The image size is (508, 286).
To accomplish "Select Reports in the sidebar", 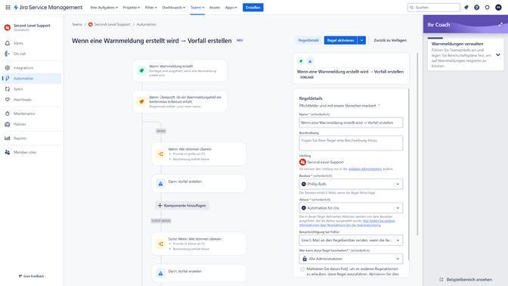I will point(32,138).
